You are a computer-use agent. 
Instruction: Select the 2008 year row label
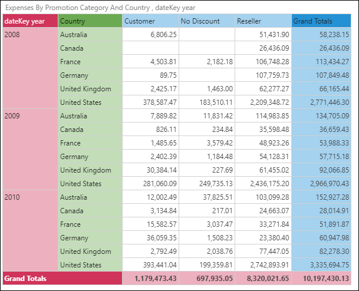(x=13, y=35)
